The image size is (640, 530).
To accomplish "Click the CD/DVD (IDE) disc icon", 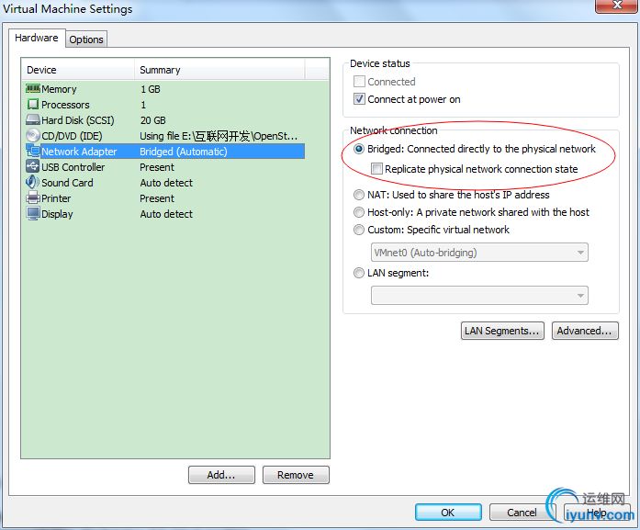I will (33, 135).
